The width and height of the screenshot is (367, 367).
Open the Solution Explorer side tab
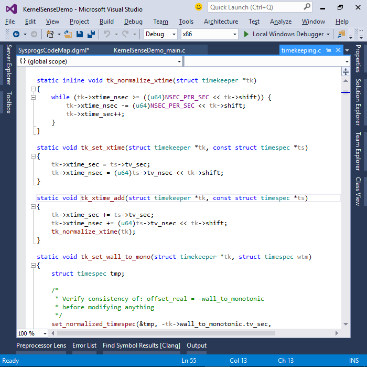tap(358, 102)
